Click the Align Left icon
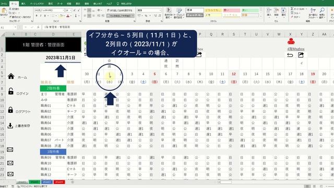Screen dimensions: 334x188 (x=85, y=16)
